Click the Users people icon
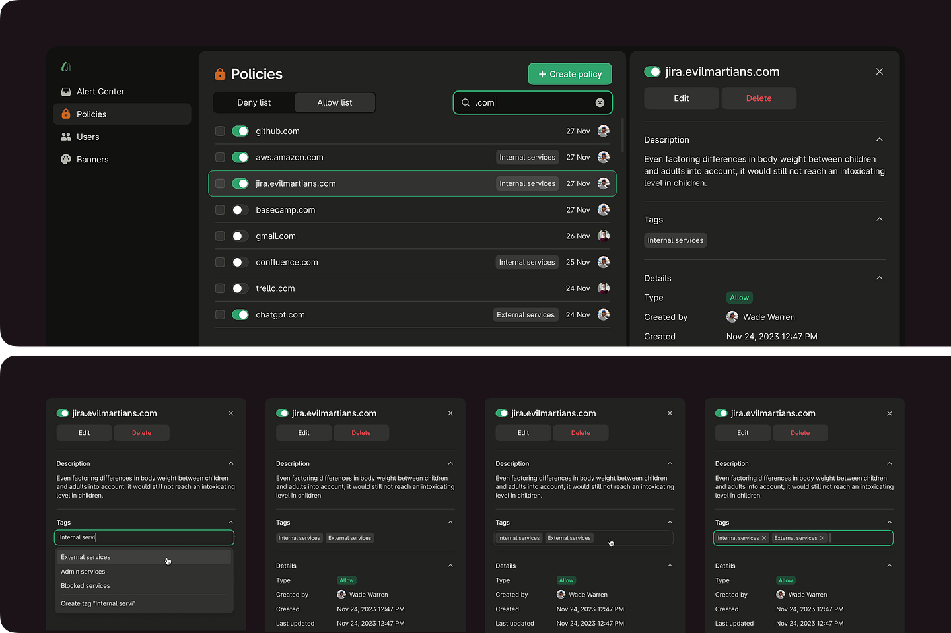Viewport: 951px width, 633px height. point(66,137)
